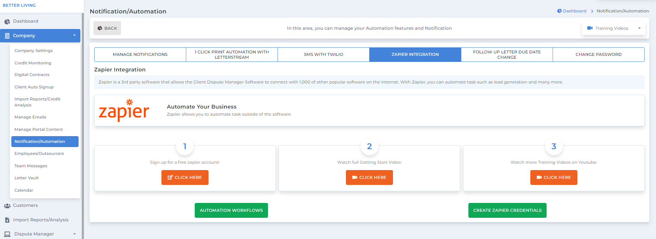
Task: Open Follow Up Letter Due Date Change tab
Action: pos(507,54)
